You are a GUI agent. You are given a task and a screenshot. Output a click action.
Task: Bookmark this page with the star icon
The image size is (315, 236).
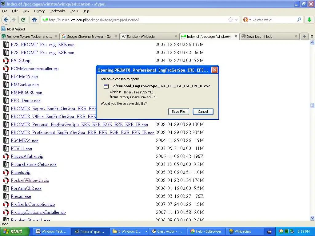coord(230,20)
